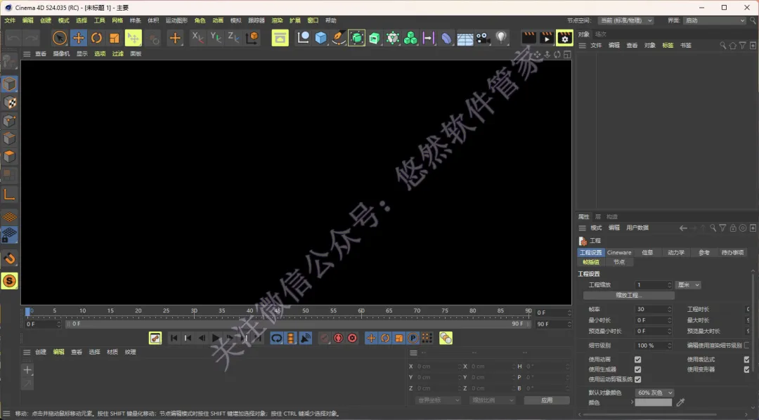The height and width of the screenshot is (420, 759).
Task: Switch to the 待办事项 tab
Action: point(732,253)
